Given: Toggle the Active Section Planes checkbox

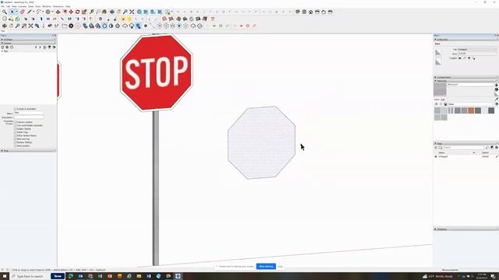Looking at the screenshot, I should 15,135.
